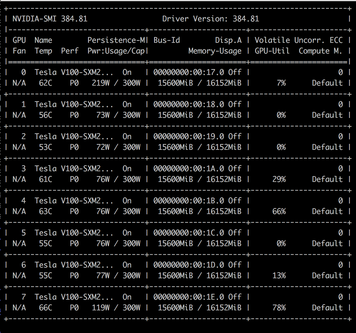Viewport: 356px width, 333px height.
Task: Click the 13% GPU utilization value
Action: click(x=279, y=276)
